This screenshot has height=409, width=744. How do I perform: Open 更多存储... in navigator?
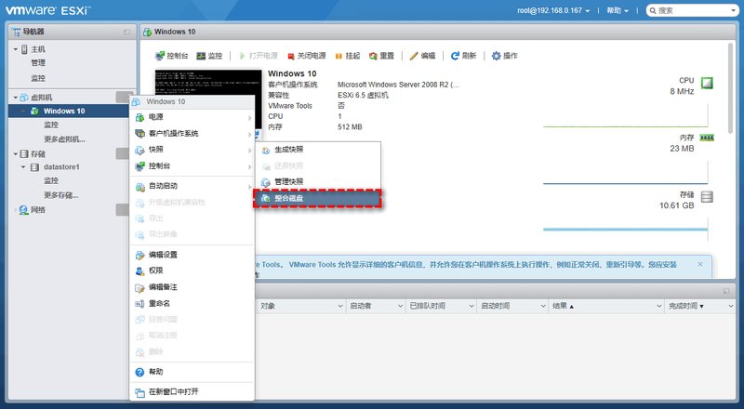61,195
